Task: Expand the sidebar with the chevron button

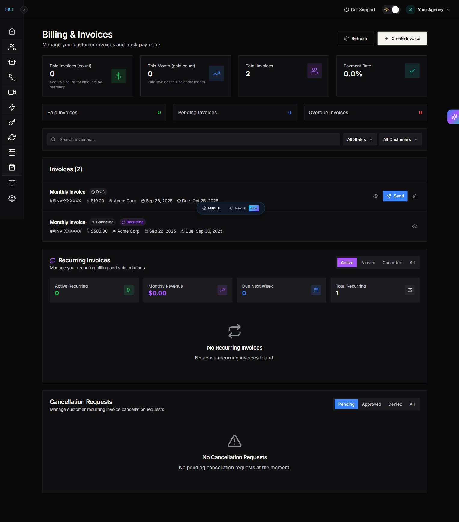Action: pyautogui.click(x=24, y=10)
